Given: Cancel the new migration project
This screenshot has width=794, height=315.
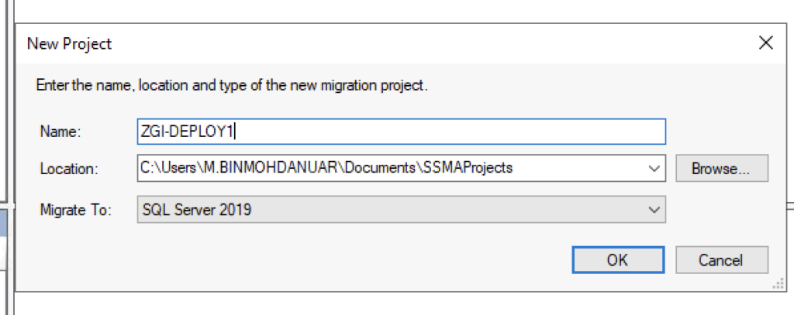Looking at the screenshot, I should 722,260.
